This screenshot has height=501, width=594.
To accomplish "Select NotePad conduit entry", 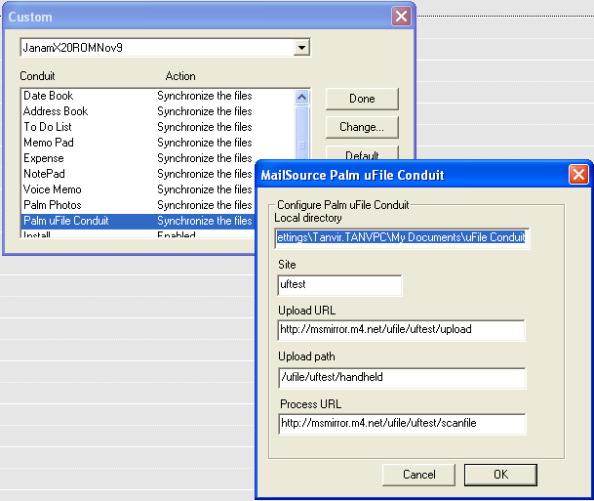I will point(88,174).
